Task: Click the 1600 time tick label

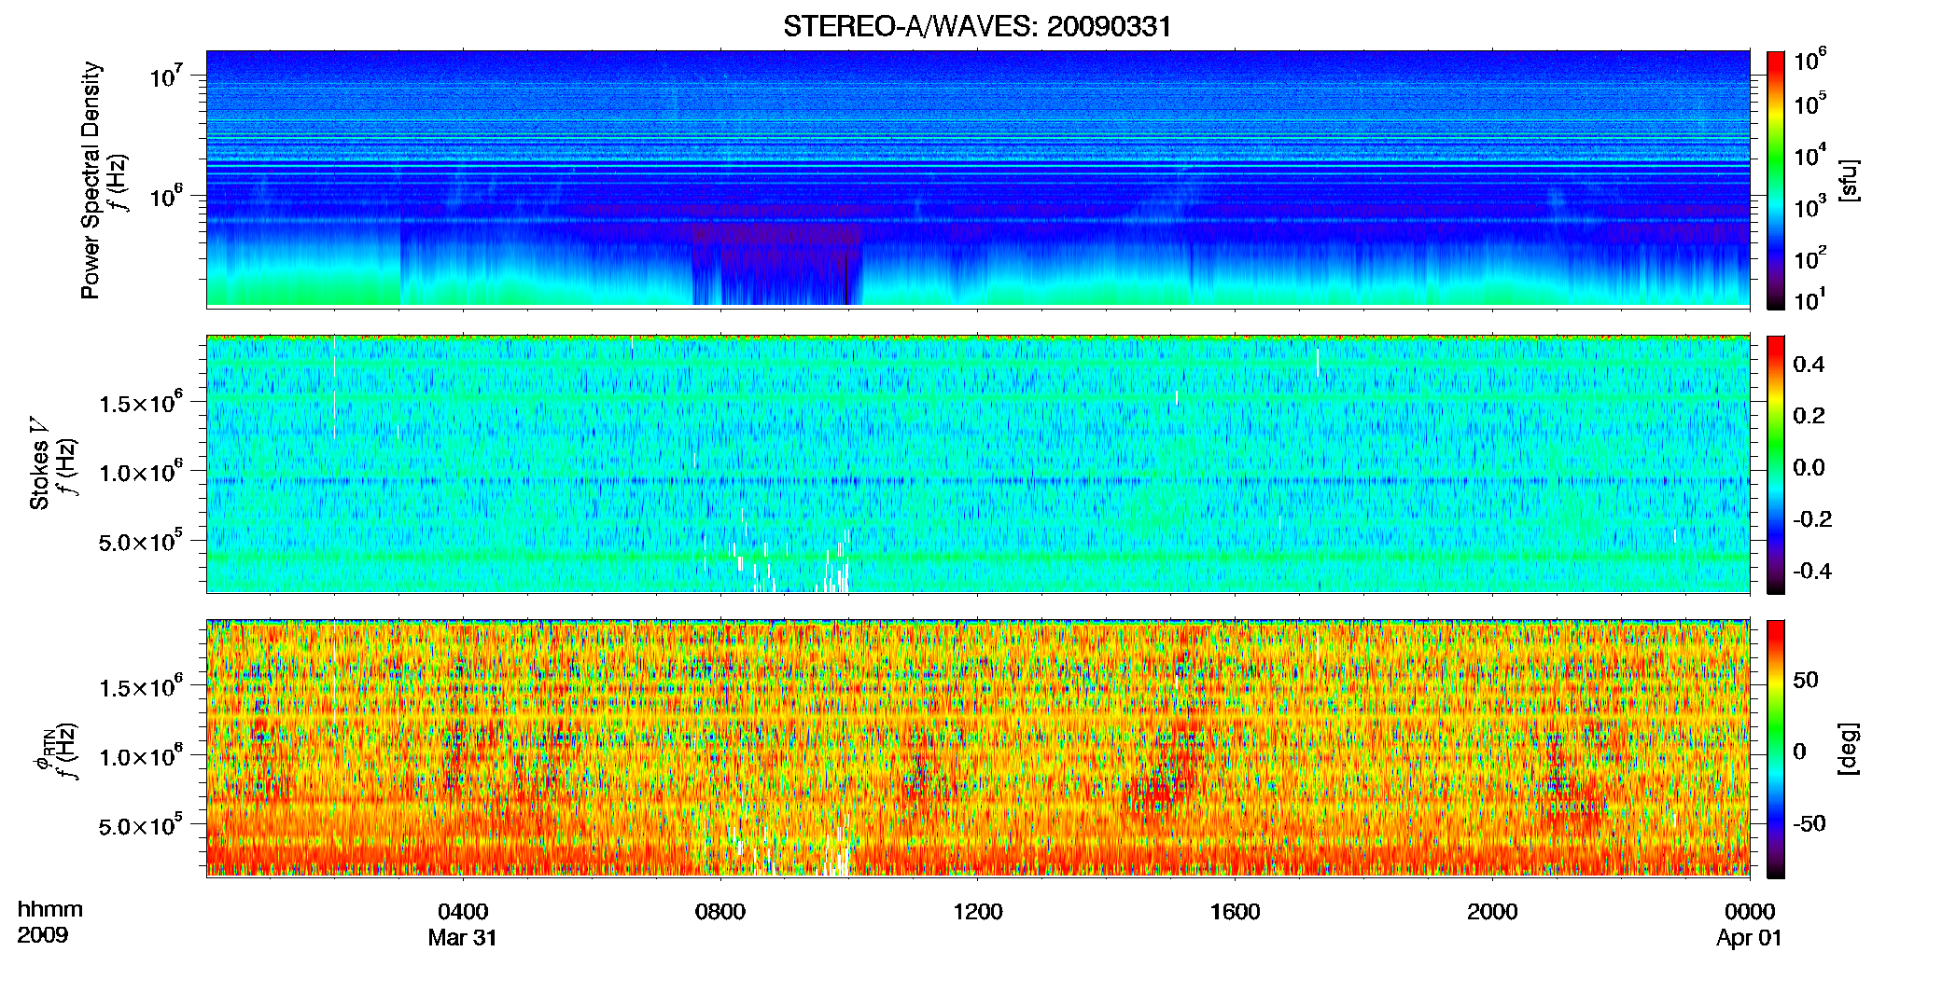Action: coord(1235,911)
